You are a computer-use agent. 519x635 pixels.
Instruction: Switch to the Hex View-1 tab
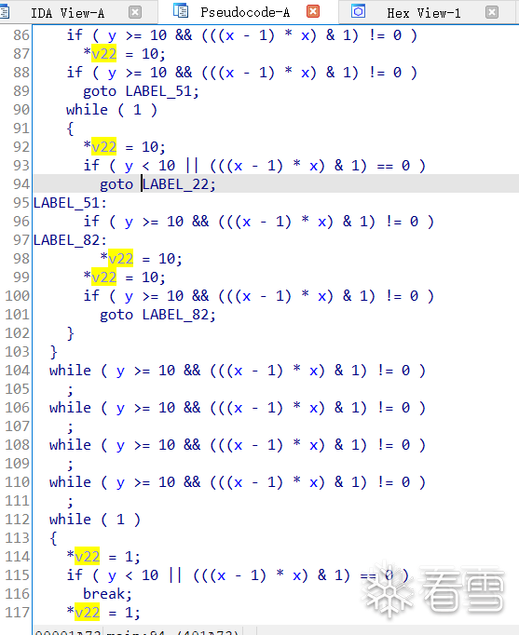(424, 13)
